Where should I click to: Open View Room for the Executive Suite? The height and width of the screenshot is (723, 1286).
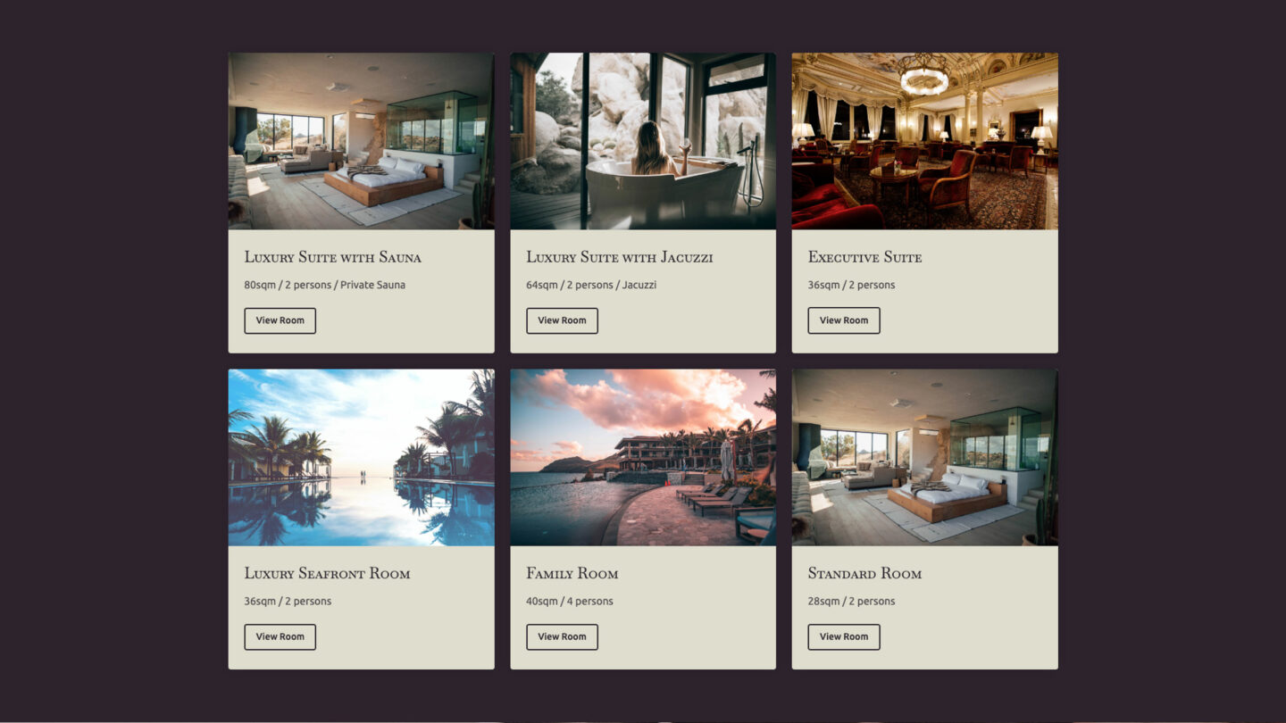pyautogui.click(x=844, y=320)
